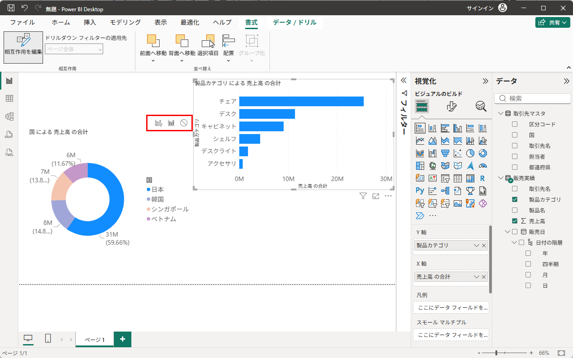Uncheck the 売上高 field

515,221
